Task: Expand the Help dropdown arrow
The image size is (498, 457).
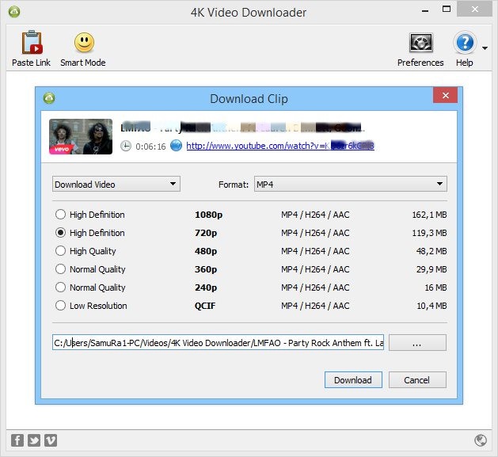Action: click(x=485, y=48)
